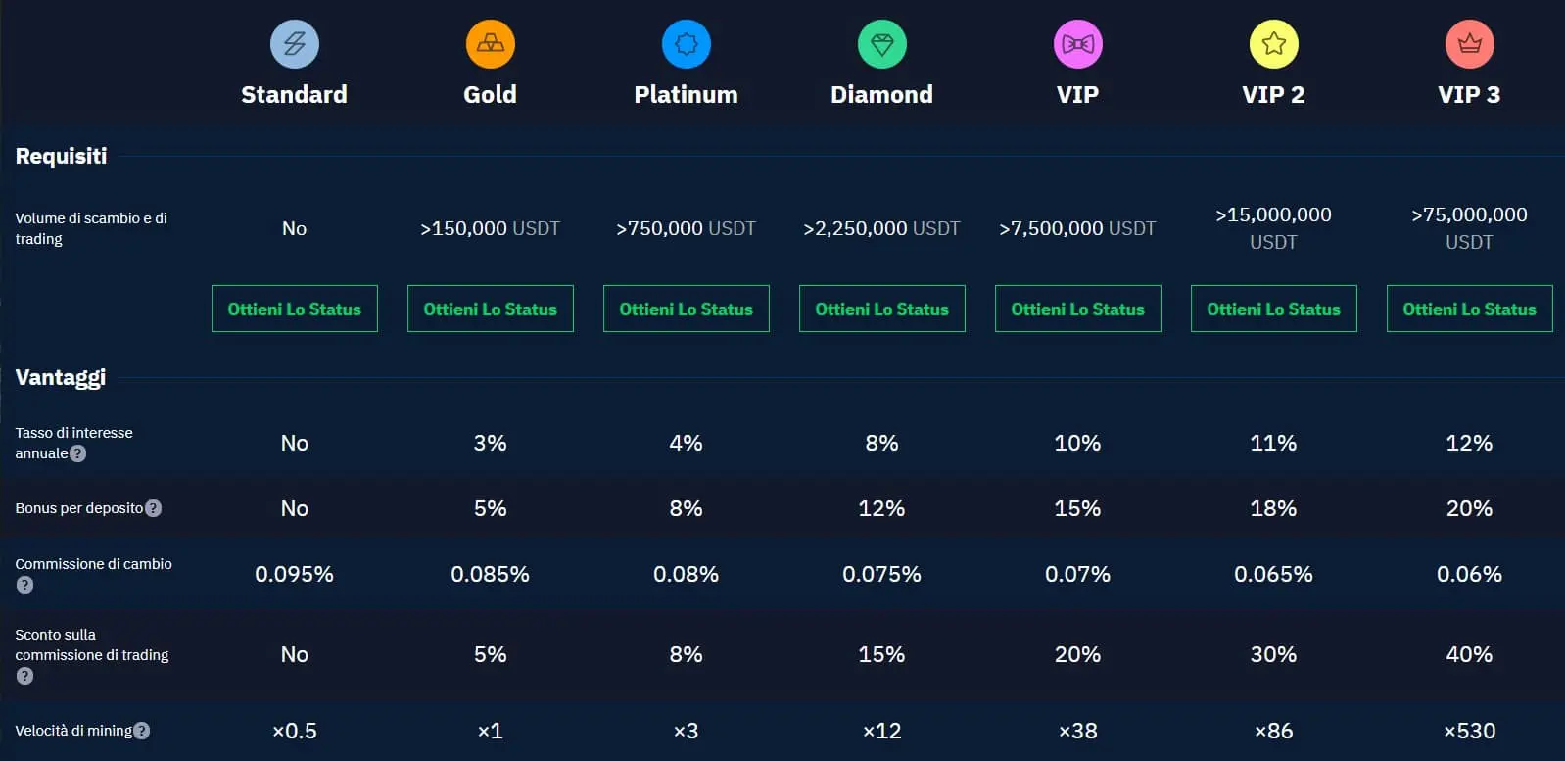The image size is (1565, 761).
Task: Click the Diamond tier green gem icon
Action: pos(881,44)
